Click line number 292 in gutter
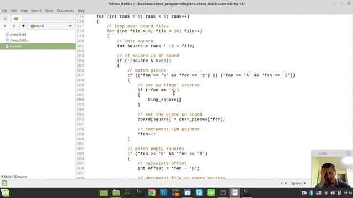The width and height of the screenshot is (353, 198). tap(80, 100)
